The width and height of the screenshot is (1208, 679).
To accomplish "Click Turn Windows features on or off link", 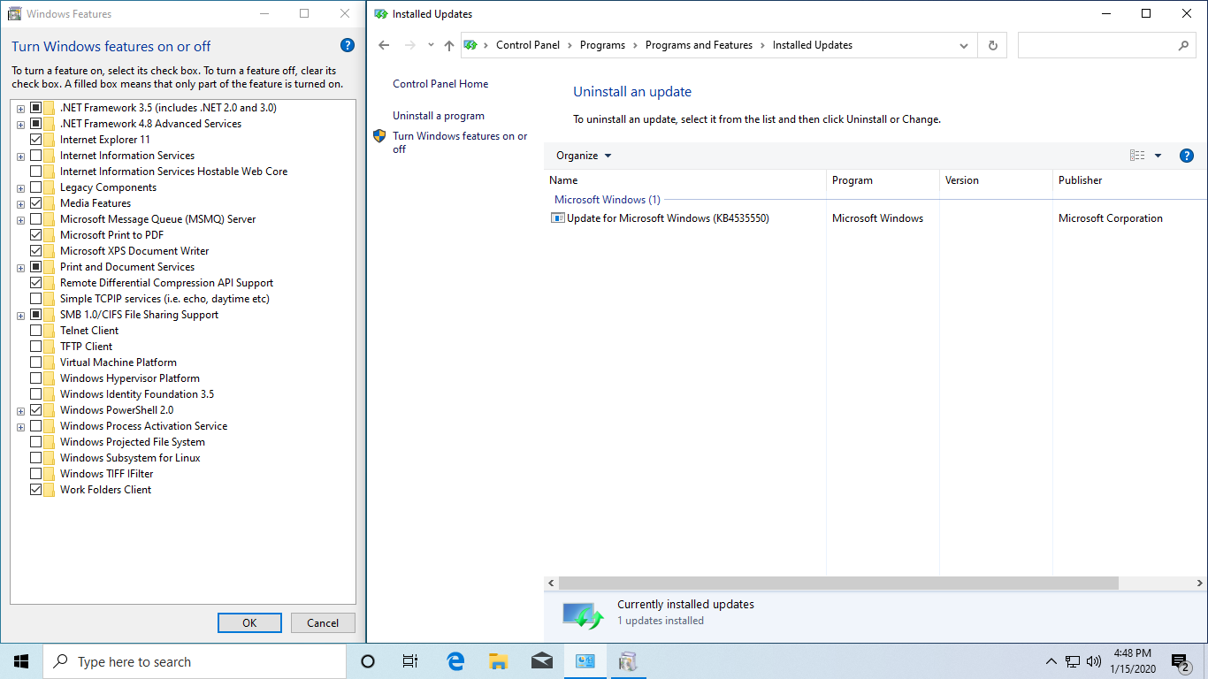I will tap(460, 142).
